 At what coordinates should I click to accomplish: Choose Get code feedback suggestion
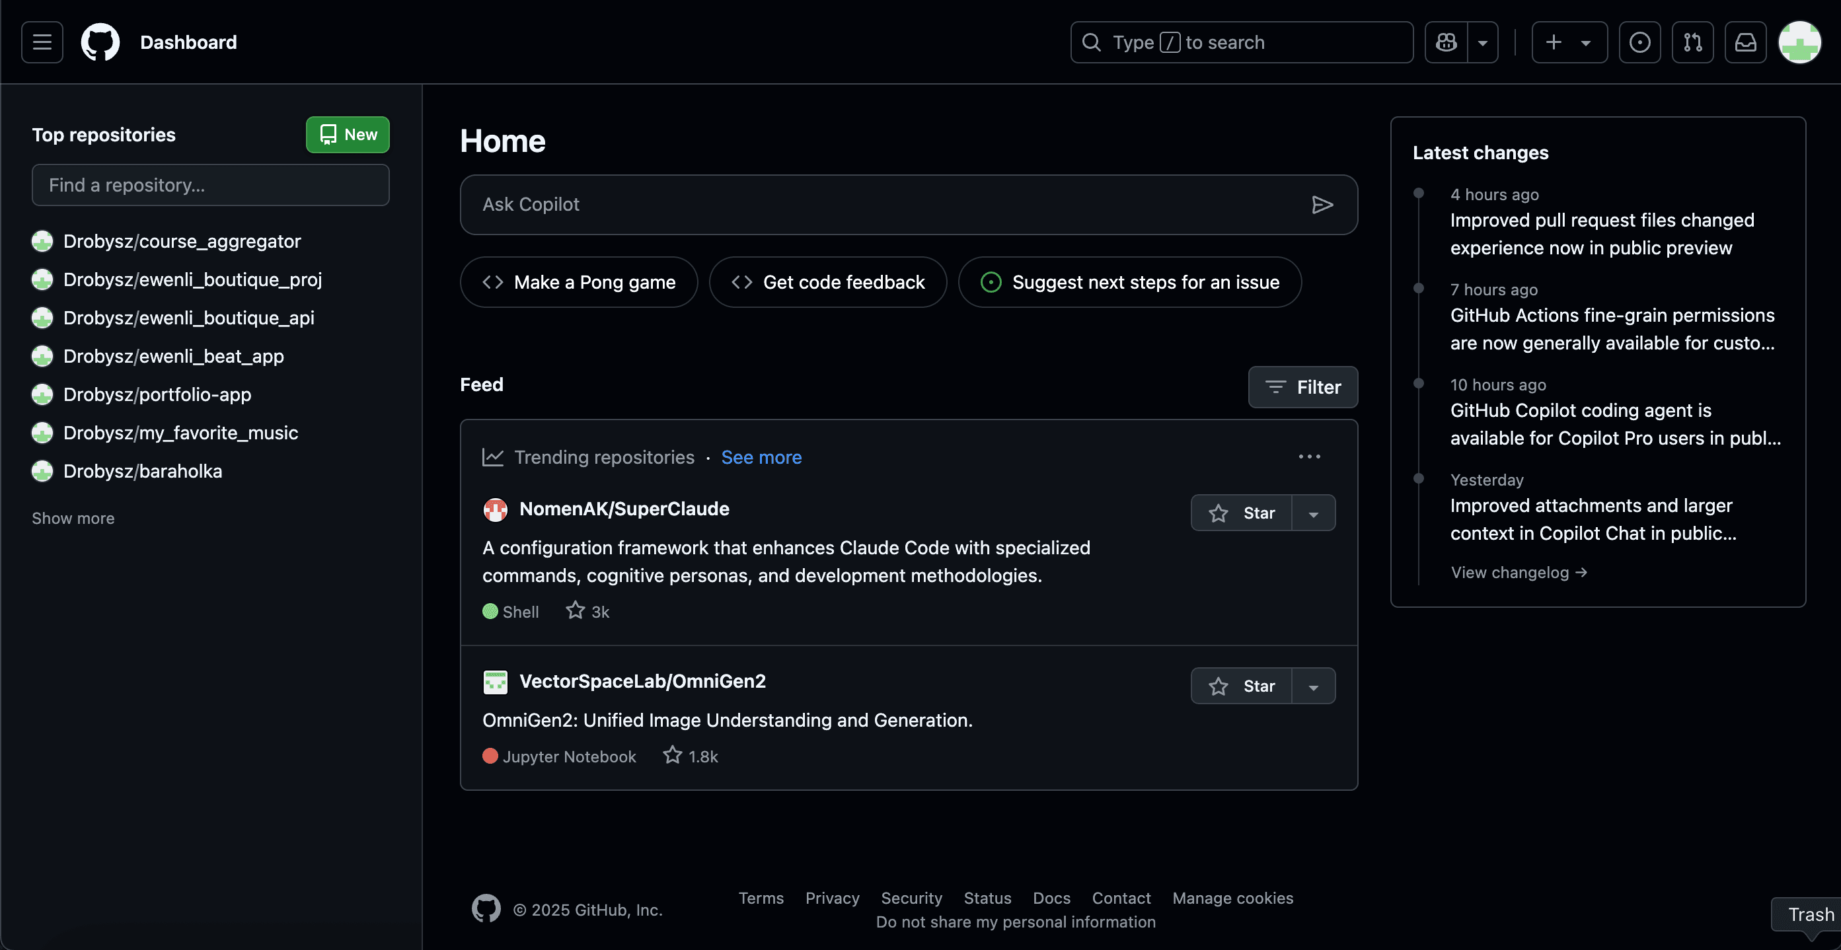pyautogui.click(x=827, y=282)
